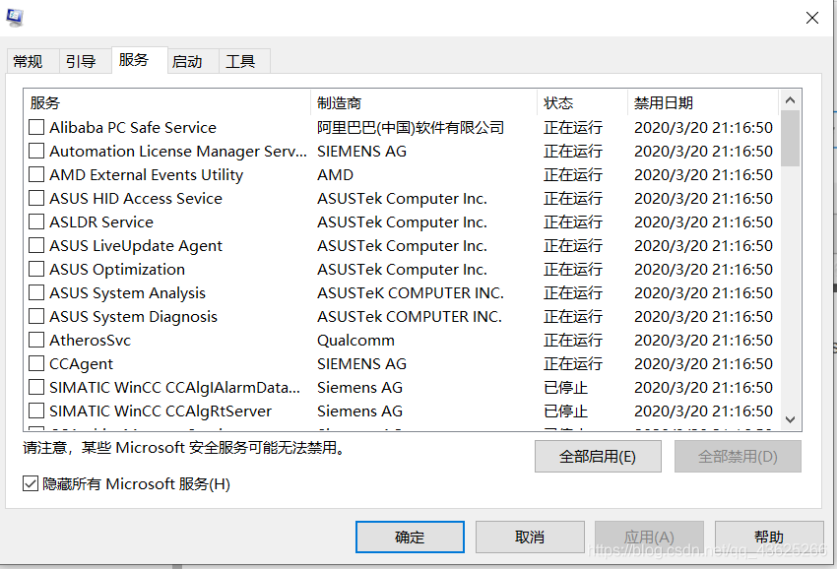Open help with the 帮助 button
This screenshot has height=569, width=837.
click(x=769, y=537)
